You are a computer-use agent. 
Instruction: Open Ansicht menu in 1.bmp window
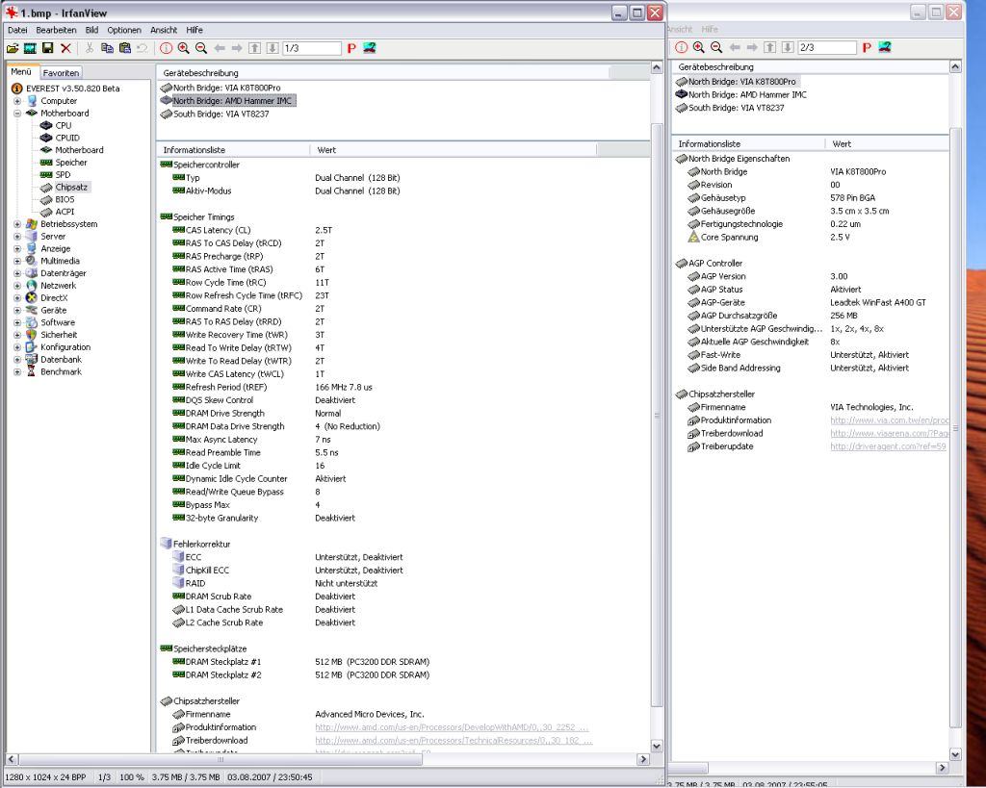click(164, 30)
